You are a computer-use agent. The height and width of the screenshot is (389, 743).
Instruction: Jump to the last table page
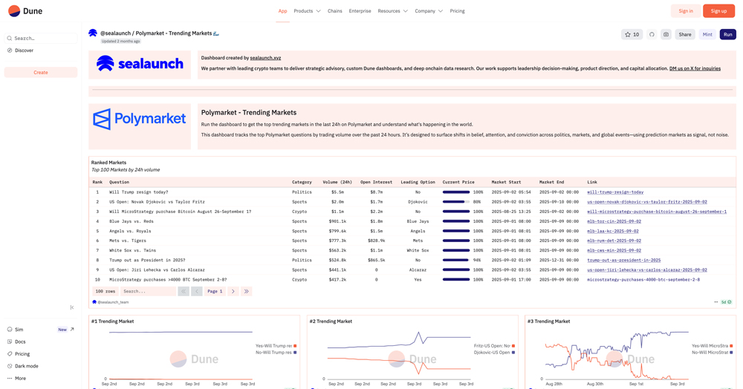[x=246, y=291]
